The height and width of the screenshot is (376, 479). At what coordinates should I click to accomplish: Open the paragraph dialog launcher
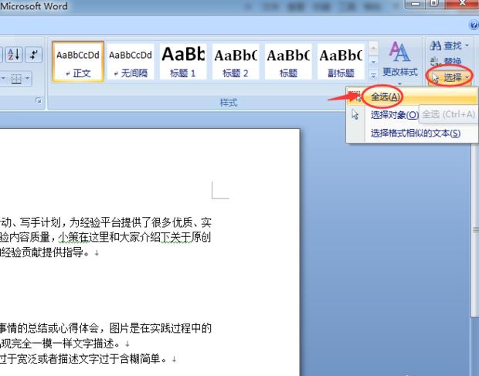(39, 101)
